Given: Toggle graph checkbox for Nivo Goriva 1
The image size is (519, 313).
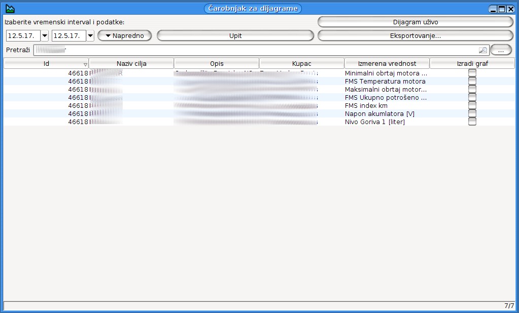Looking at the screenshot, I should 472,122.
